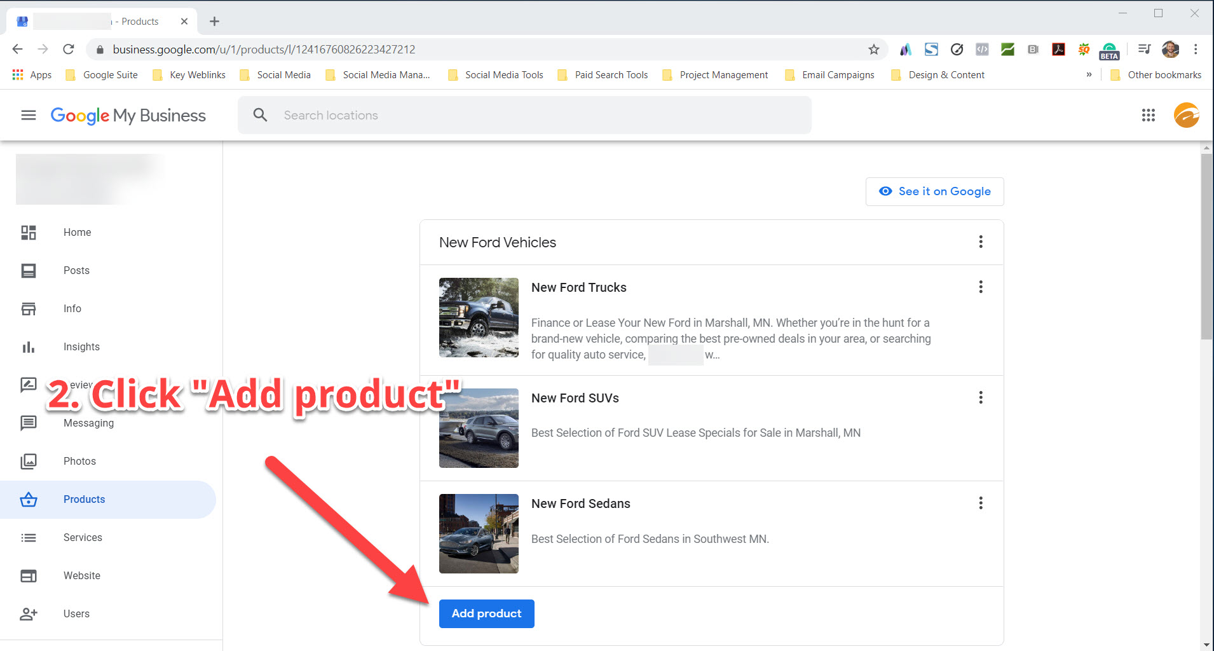Click the search magnifier in locations bar
This screenshot has width=1214, height=651.
[260, 115]
